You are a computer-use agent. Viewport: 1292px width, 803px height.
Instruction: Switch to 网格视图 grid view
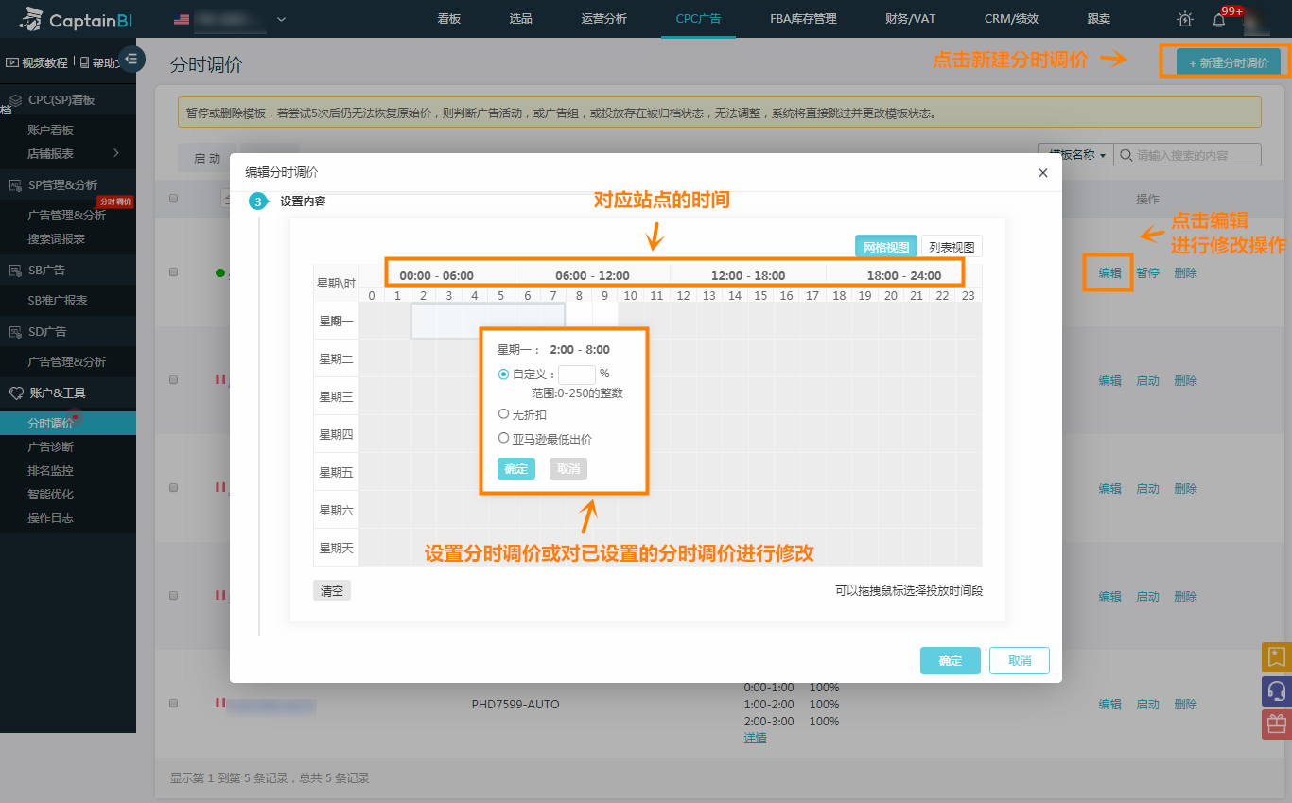coord(886,247)
